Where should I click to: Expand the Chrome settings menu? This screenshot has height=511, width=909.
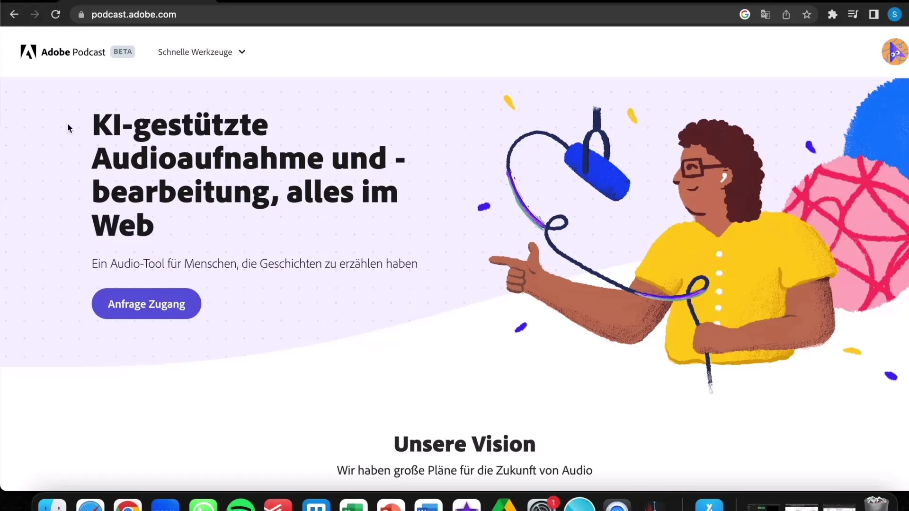[906, 14]
